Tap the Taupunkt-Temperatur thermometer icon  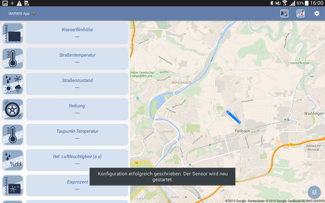click(12, 135)
